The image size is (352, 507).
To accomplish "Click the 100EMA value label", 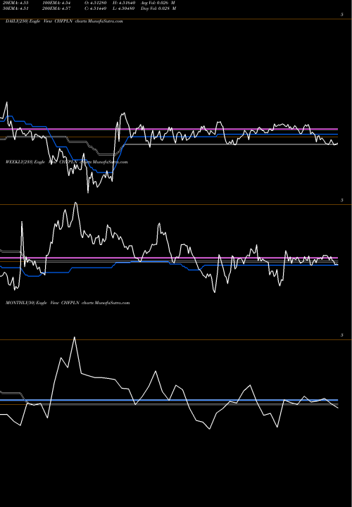I will [56, 3].
